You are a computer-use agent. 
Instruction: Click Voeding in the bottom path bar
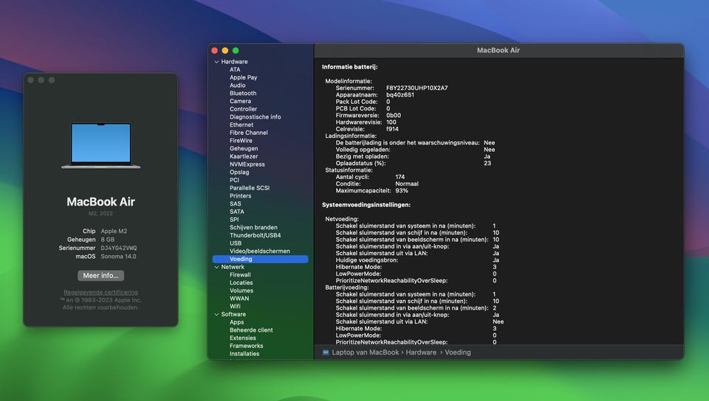coord(458,352)
